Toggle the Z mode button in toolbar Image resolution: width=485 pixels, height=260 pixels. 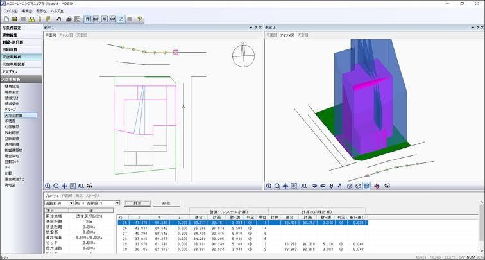pyautogui.click(x=121, y=19)
